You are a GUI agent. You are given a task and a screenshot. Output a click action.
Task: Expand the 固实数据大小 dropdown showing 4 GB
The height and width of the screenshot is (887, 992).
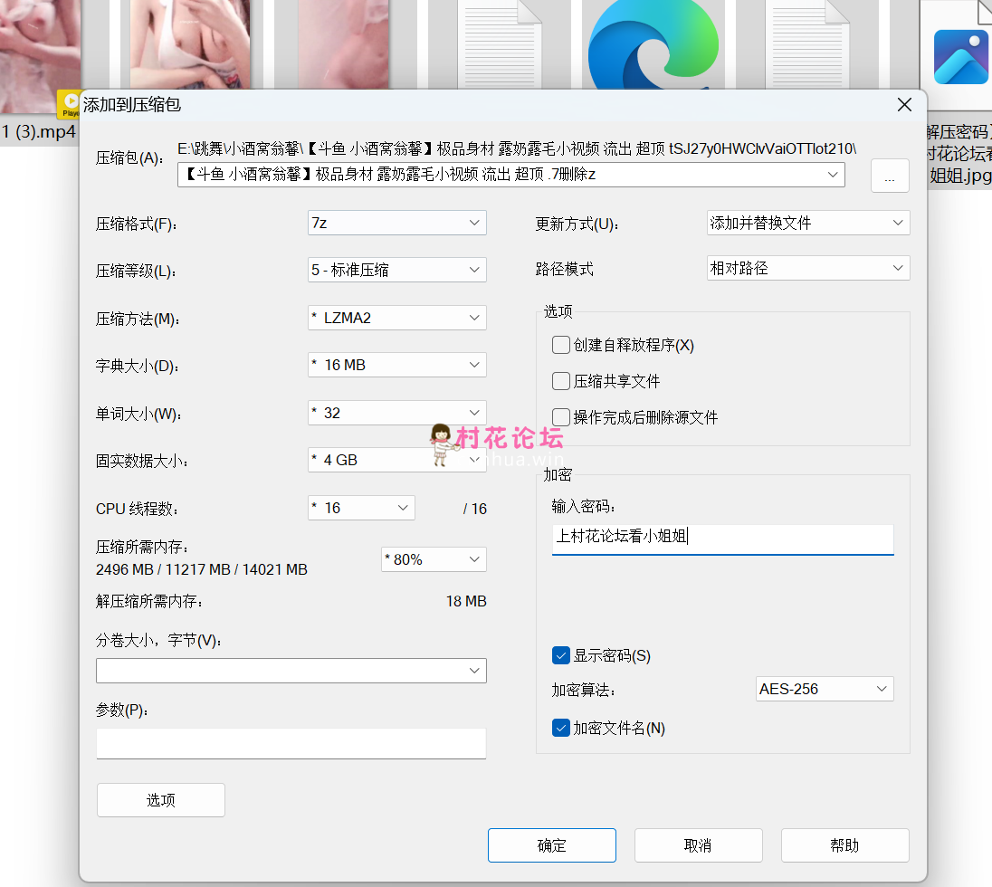click(x=396, y=460)
